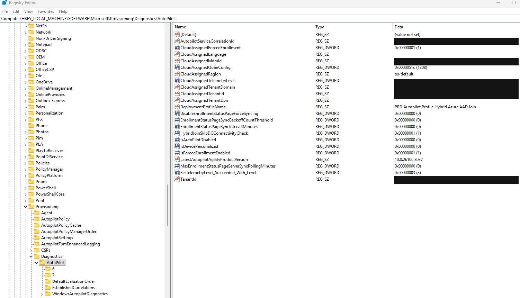
Task: Select the AutopilotPolicyCache key
Action: pos(61,225)
